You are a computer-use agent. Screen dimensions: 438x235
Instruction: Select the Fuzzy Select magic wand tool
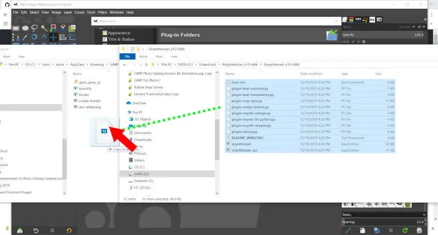44,28
